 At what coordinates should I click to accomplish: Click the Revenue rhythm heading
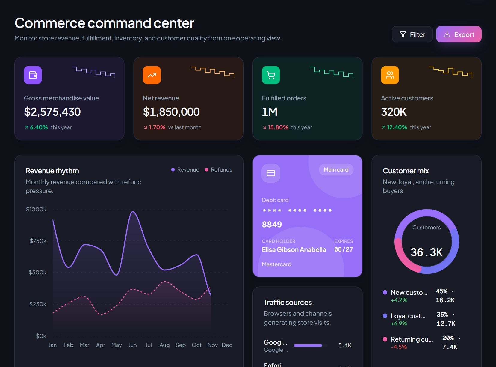pyautogui.click(x=52, y=171)
